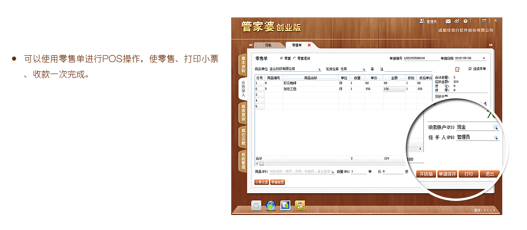Select the 彩云咖啡 product cell

[311, 83]
